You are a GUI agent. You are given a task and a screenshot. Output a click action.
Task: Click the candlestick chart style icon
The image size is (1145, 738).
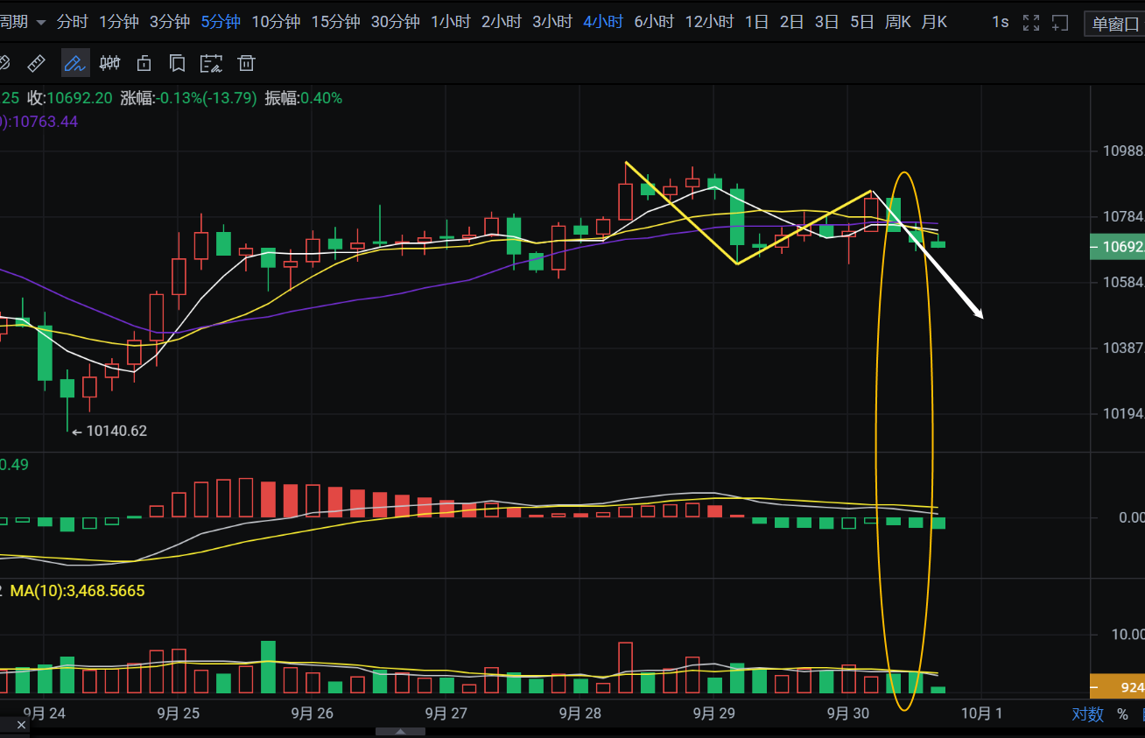[x=109, y=63]
